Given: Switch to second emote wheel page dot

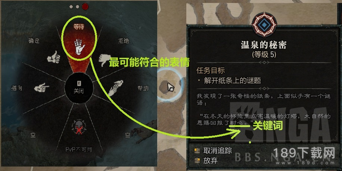Looking at the screenshot, I should click(x=77, y=7).
